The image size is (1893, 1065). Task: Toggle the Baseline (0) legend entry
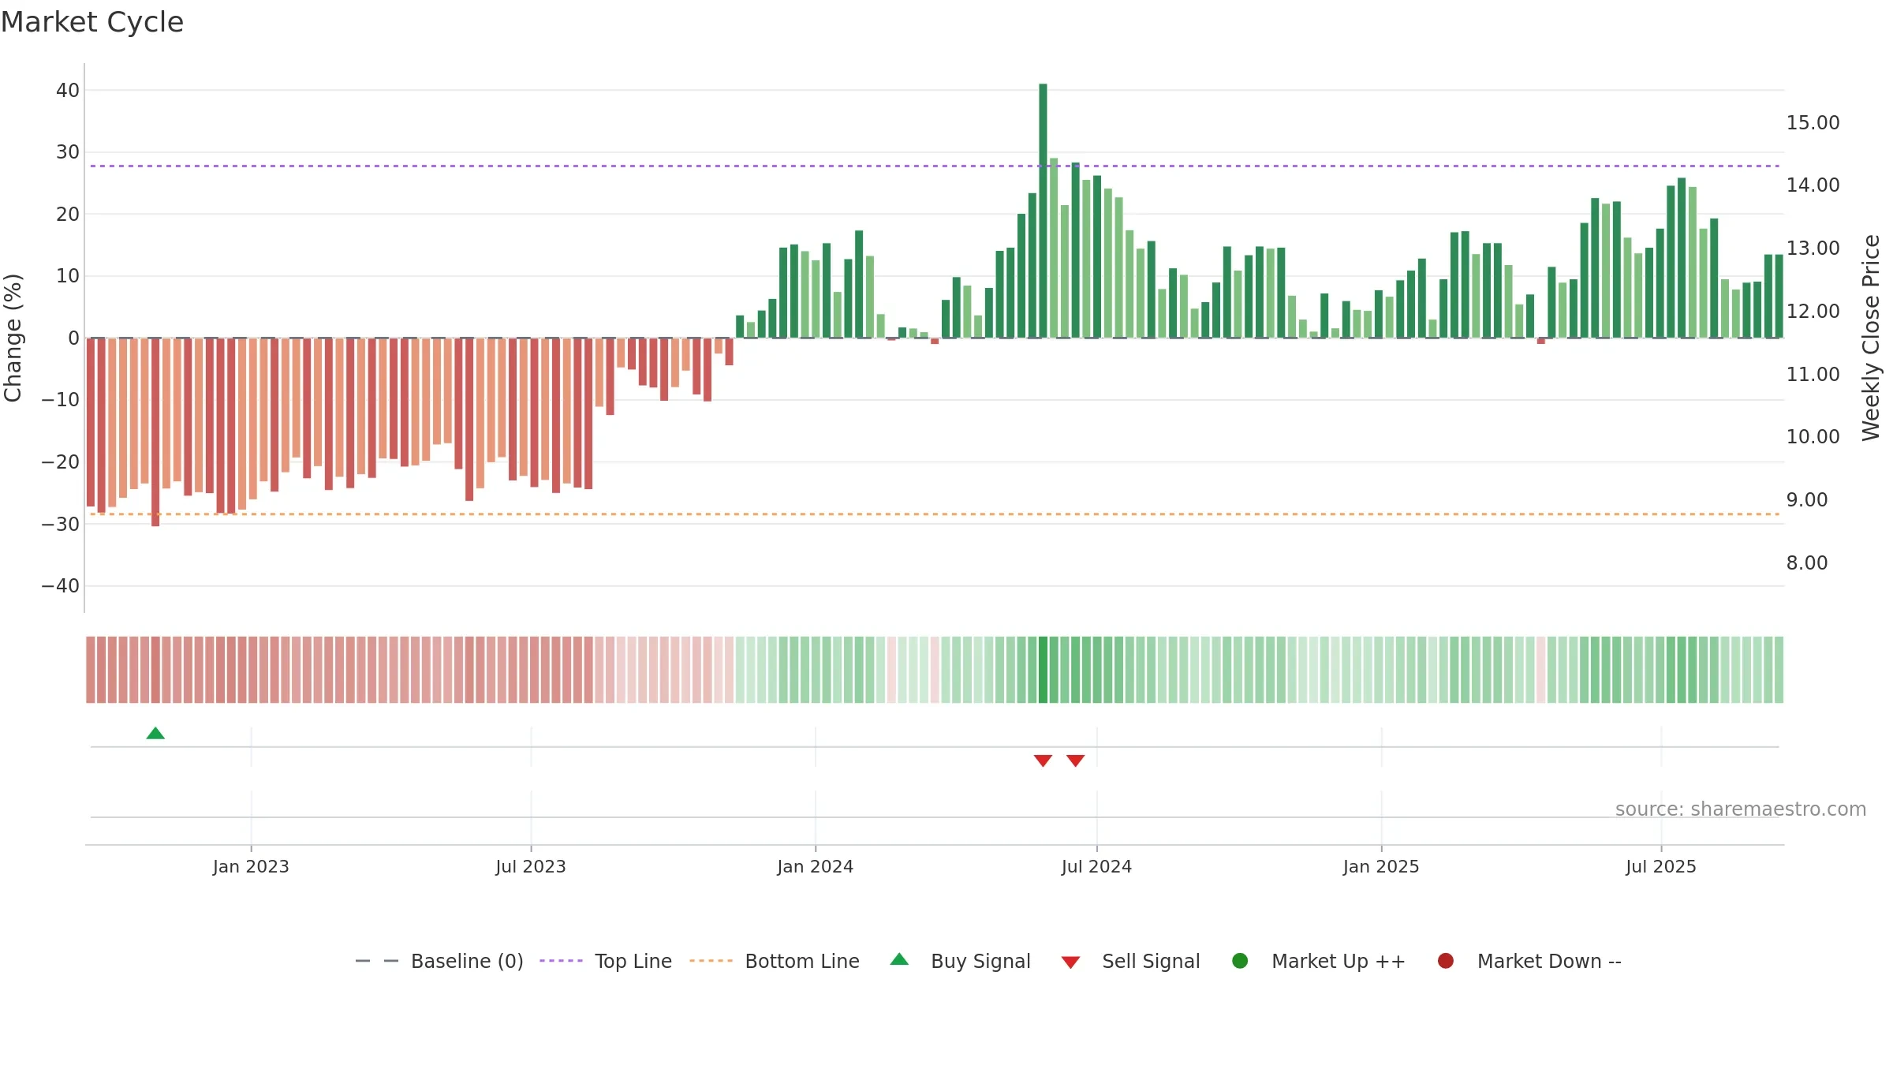click(x=439, y=961)
